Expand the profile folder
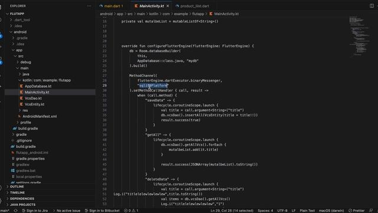Image resolution: width=378 pixels, height=213 pixels. (25, 122)
